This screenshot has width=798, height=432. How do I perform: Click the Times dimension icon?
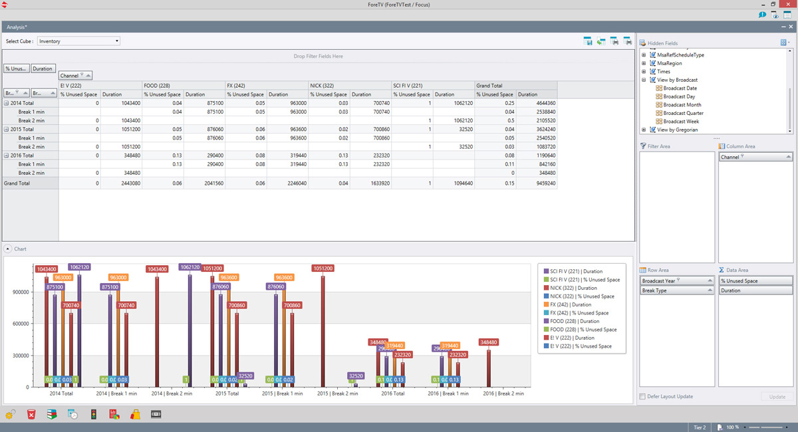pos(652,72)
